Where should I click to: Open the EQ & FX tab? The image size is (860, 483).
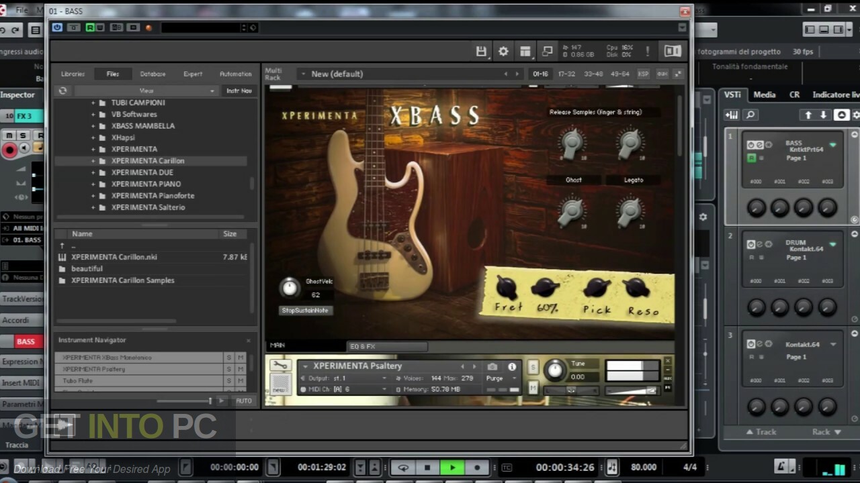(387, 347)
